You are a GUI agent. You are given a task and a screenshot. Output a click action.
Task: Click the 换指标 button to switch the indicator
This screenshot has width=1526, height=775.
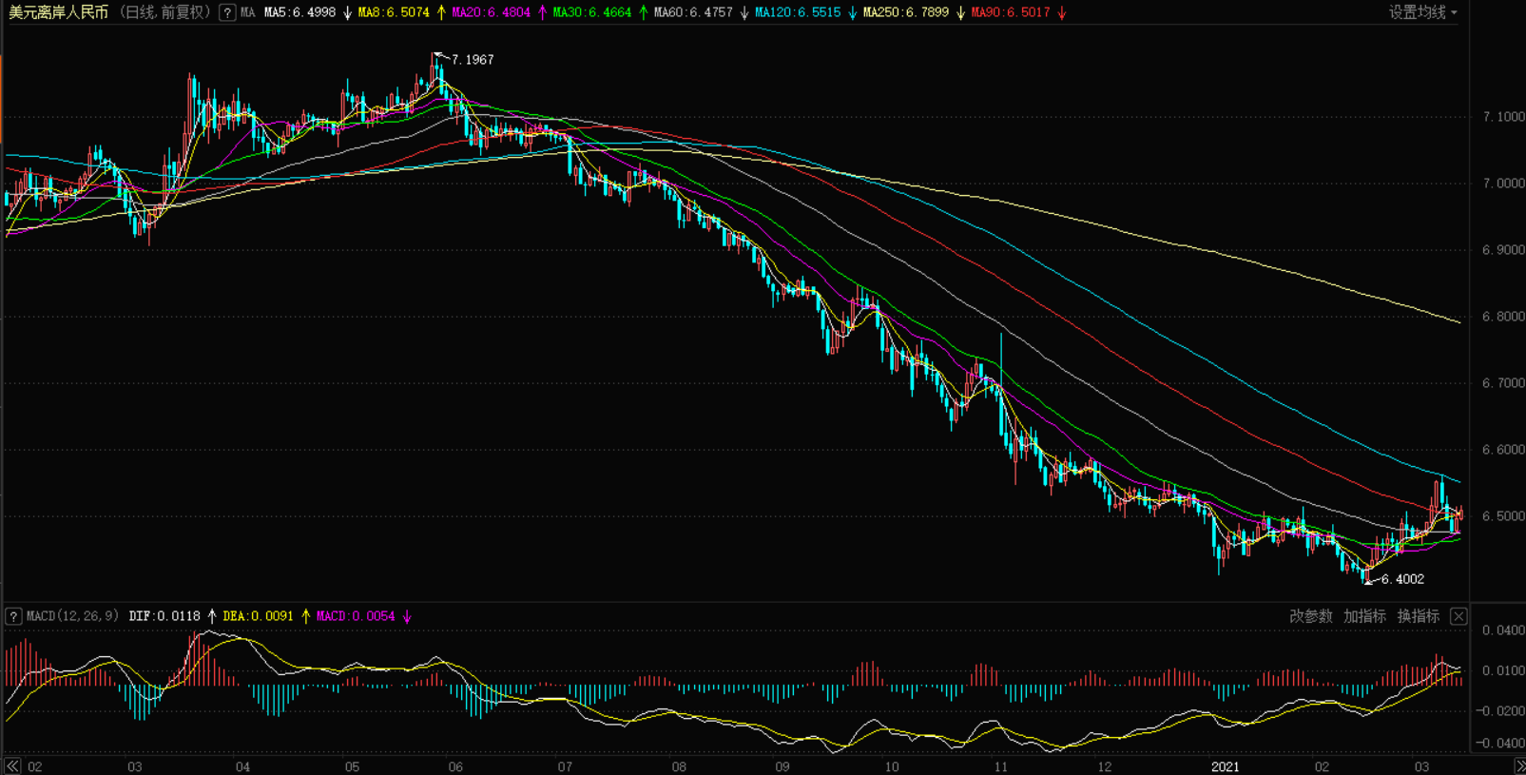tap(1419, 616)
